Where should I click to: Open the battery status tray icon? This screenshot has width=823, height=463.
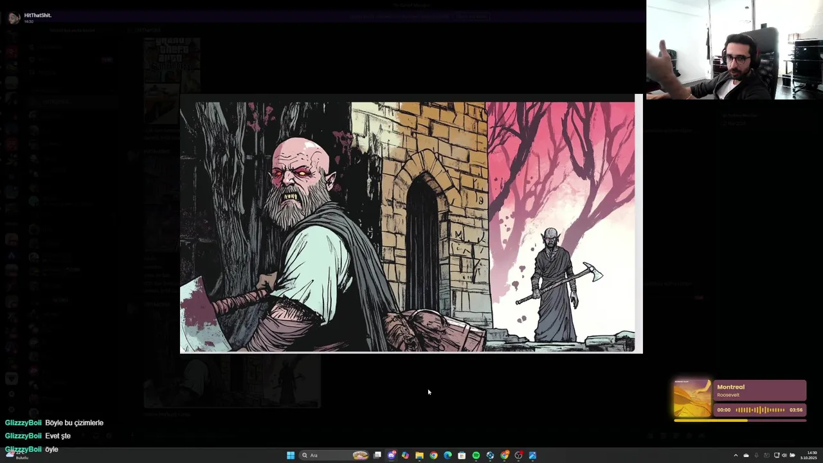(792, 455)
